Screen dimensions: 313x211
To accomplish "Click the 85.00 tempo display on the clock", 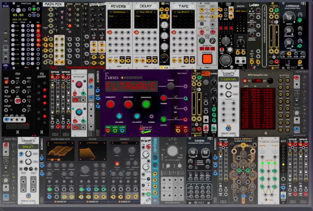I will point(19,15).
